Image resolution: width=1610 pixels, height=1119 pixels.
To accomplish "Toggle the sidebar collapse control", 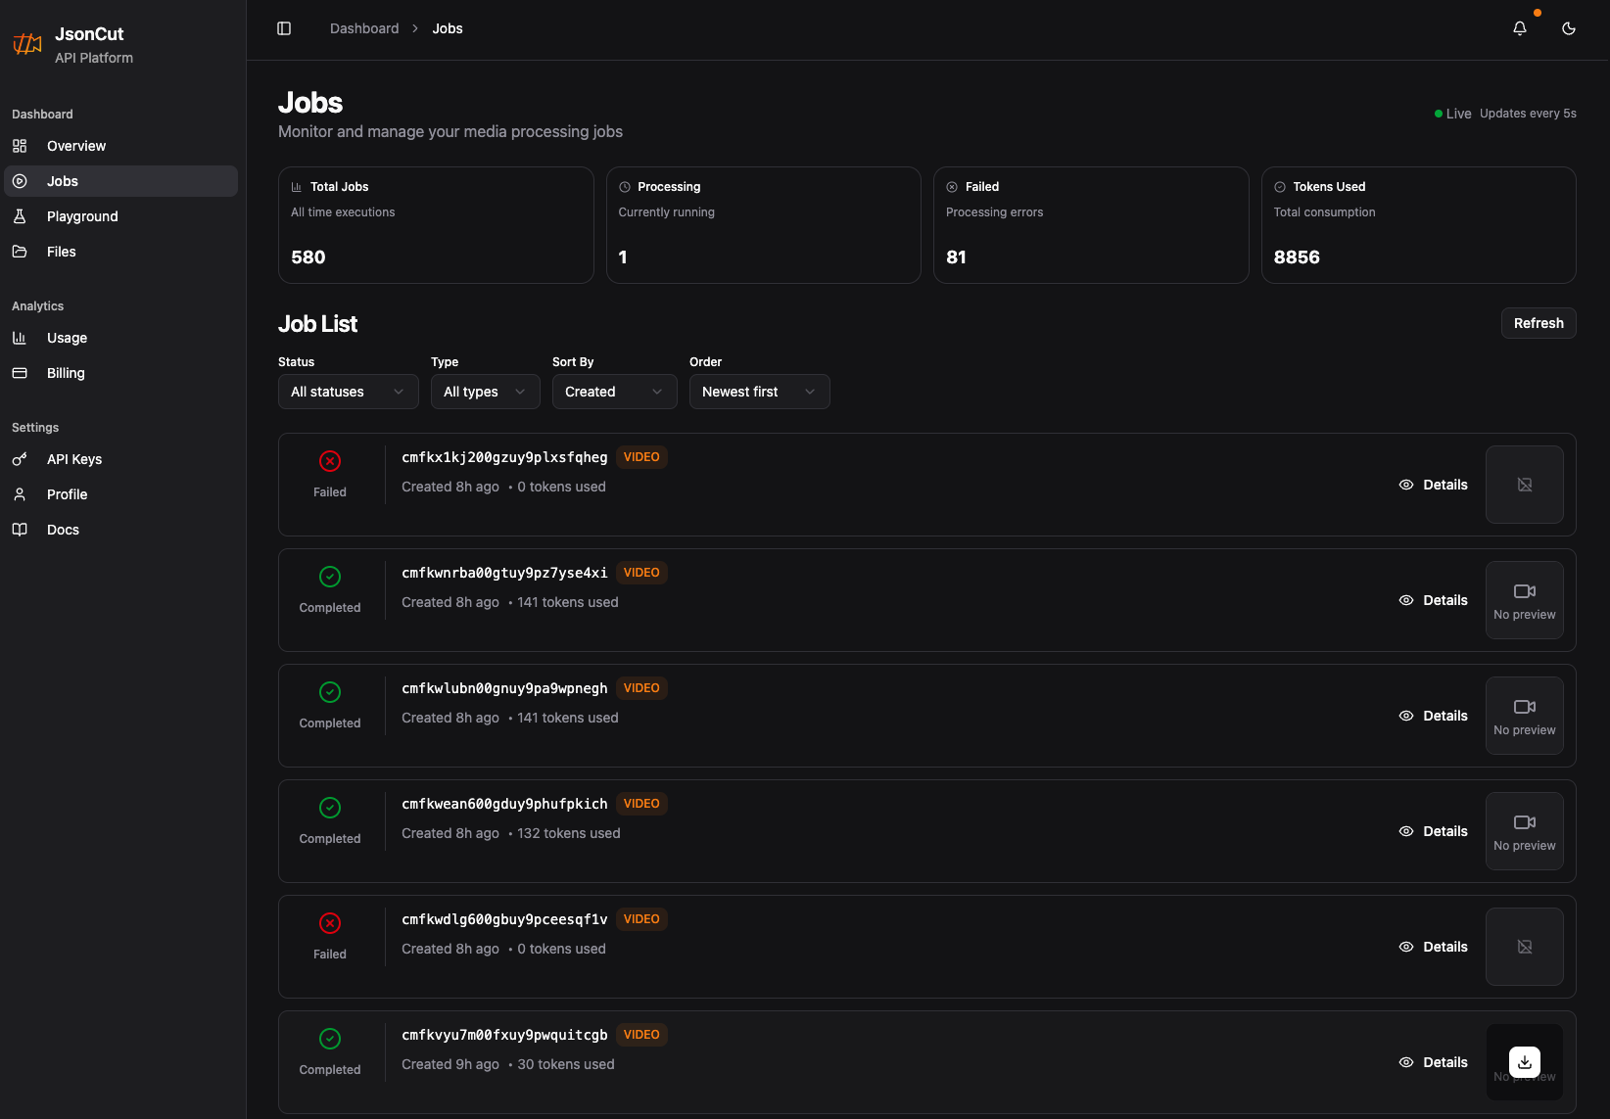I will (x=284, y=28).
